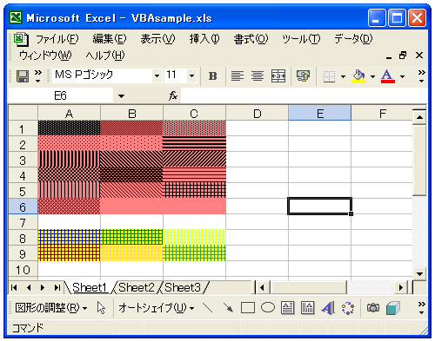This screenshot has width=435, height=341.
Task: Click the 図形の調整(R) button
Action: tap(51, 308)
